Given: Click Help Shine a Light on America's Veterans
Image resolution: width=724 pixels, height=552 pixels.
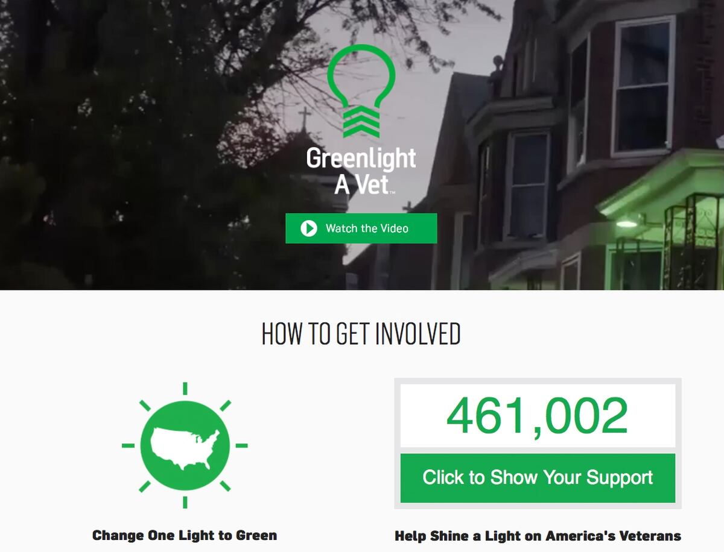Looking at the screenshot, I should click(538, 536).
